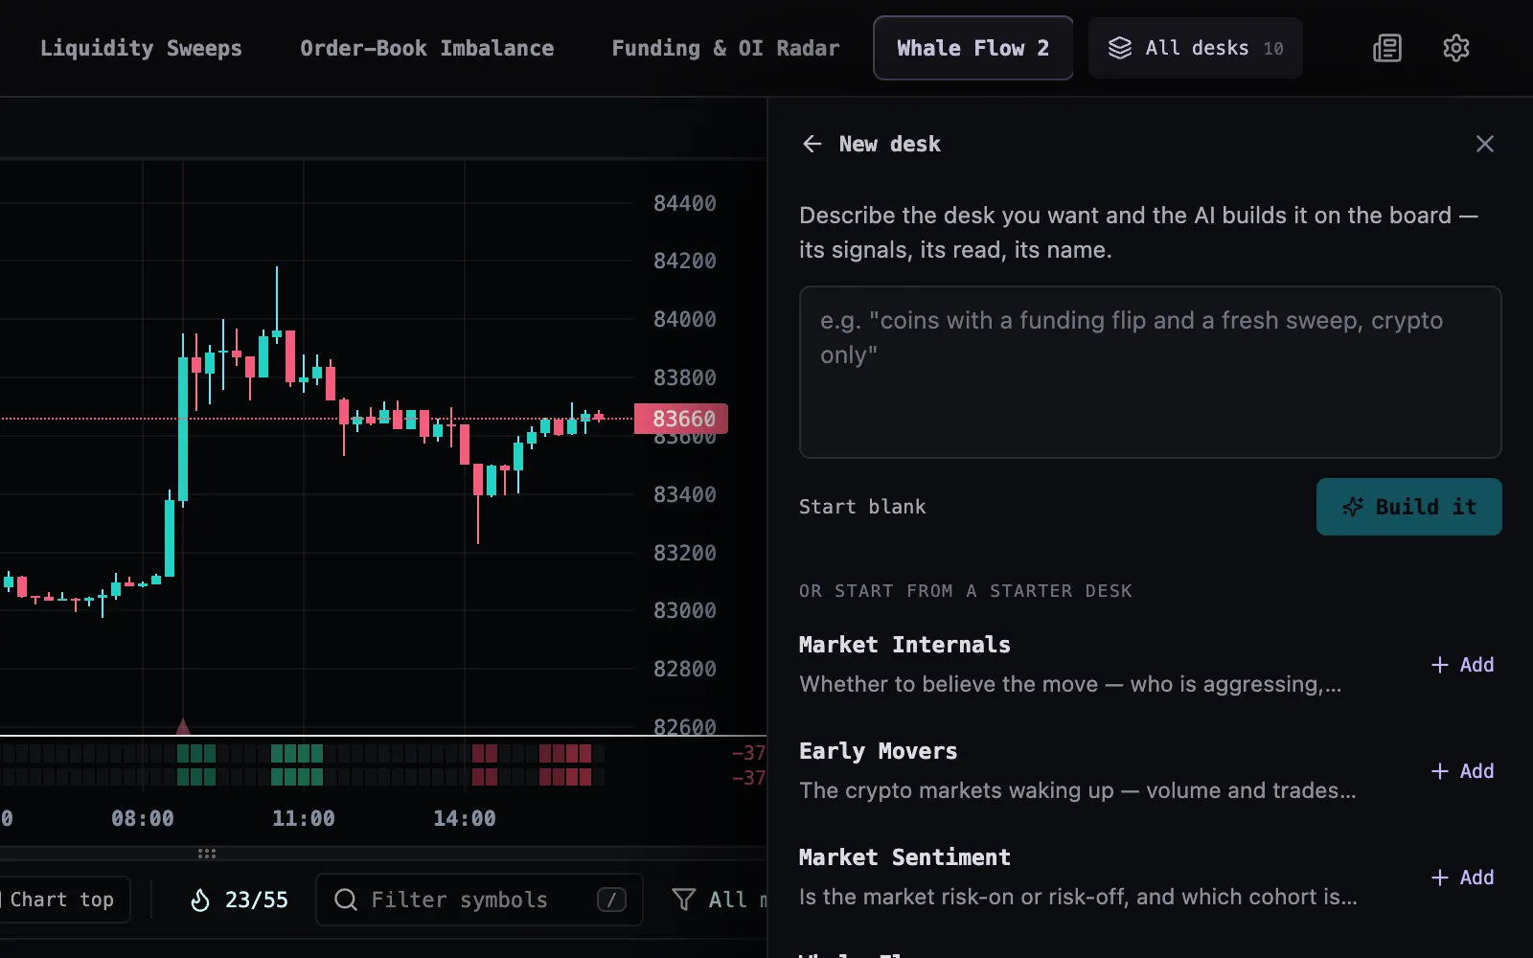Select the Market Internals title
This screenshot has width=1533, height=958.
904,645
